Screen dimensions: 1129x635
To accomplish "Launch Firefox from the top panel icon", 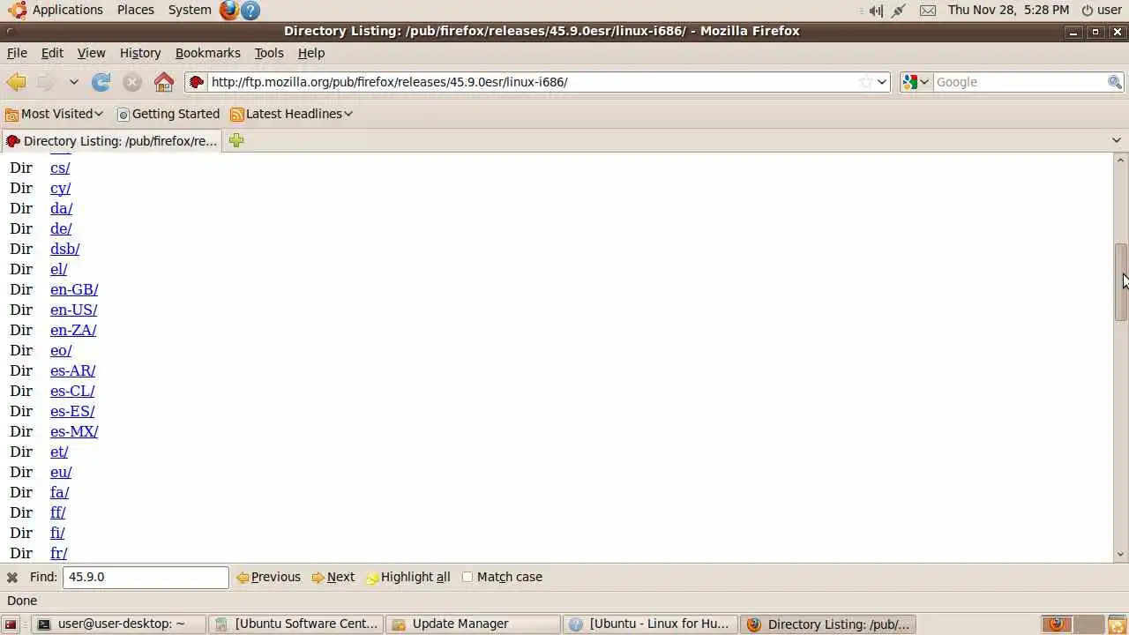I will coord(229,11).
